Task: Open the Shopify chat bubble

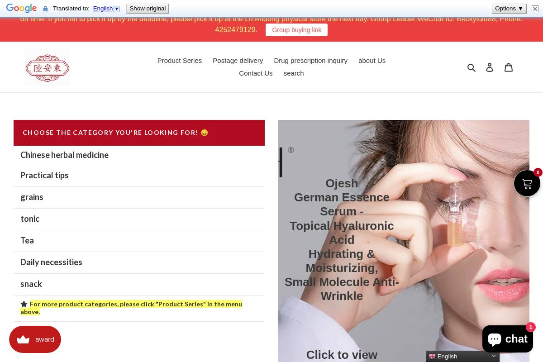Action: [x=507, y=339]
